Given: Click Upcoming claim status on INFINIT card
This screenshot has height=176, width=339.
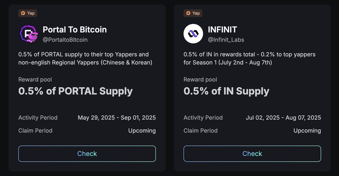Looking at the screenshot, I should 307,131.
